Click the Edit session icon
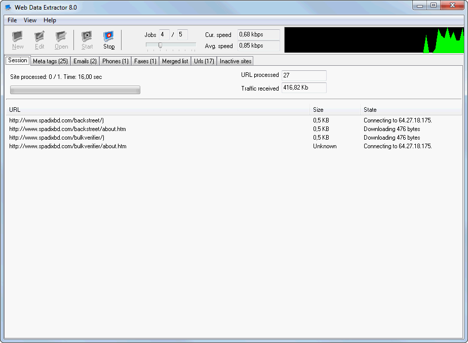468x343 pixels. click(x=39, y=39)
